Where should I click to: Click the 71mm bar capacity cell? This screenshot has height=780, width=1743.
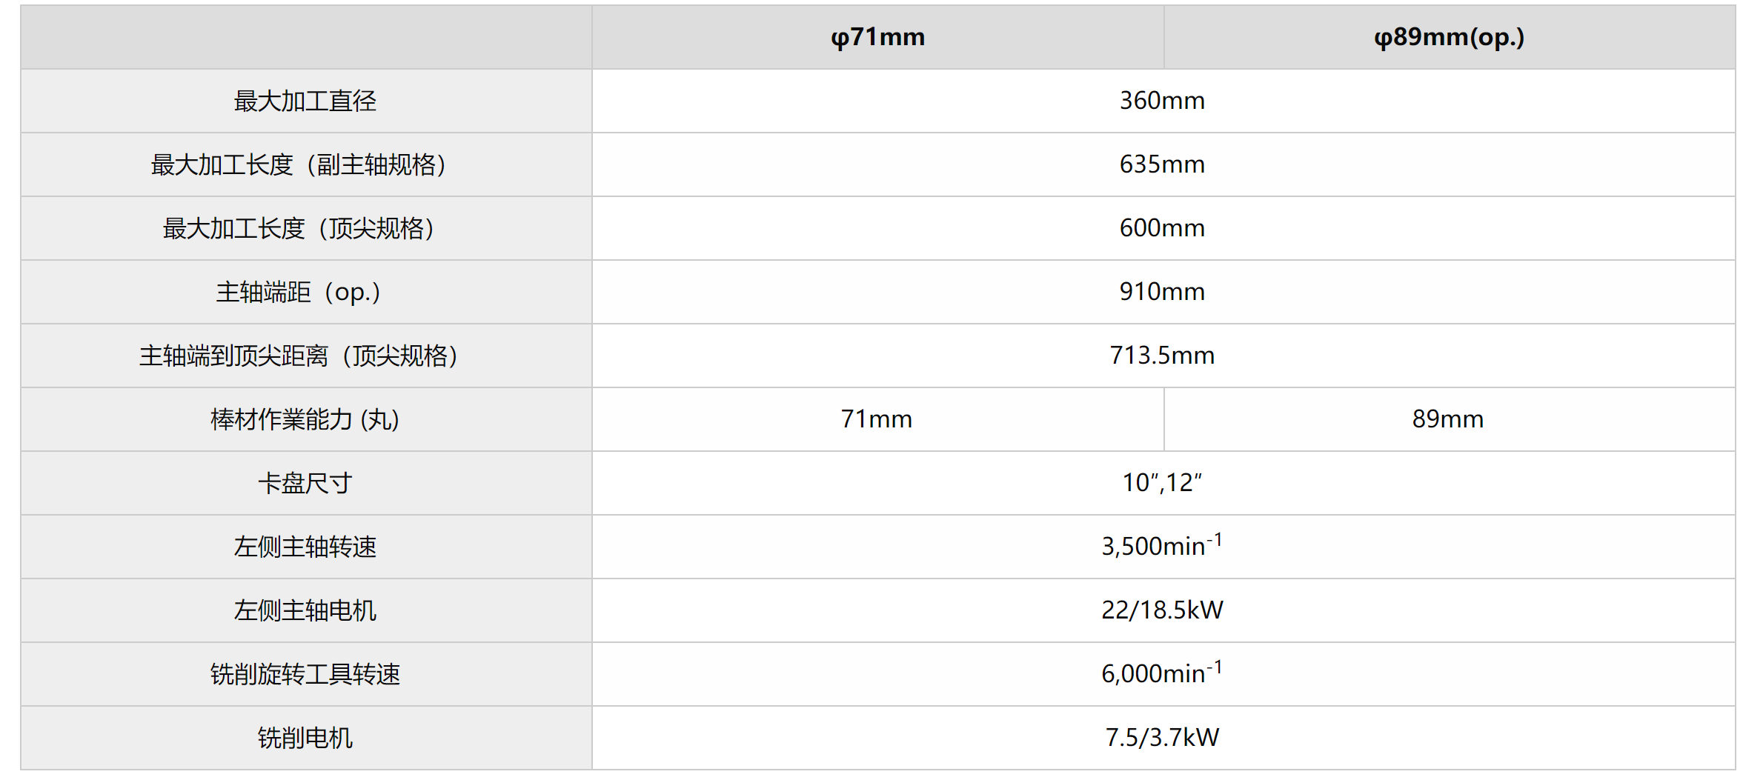click(x=877, y=419)
